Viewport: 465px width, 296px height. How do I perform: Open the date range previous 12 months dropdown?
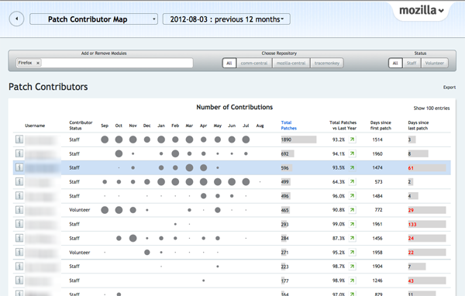coord(226,19)
